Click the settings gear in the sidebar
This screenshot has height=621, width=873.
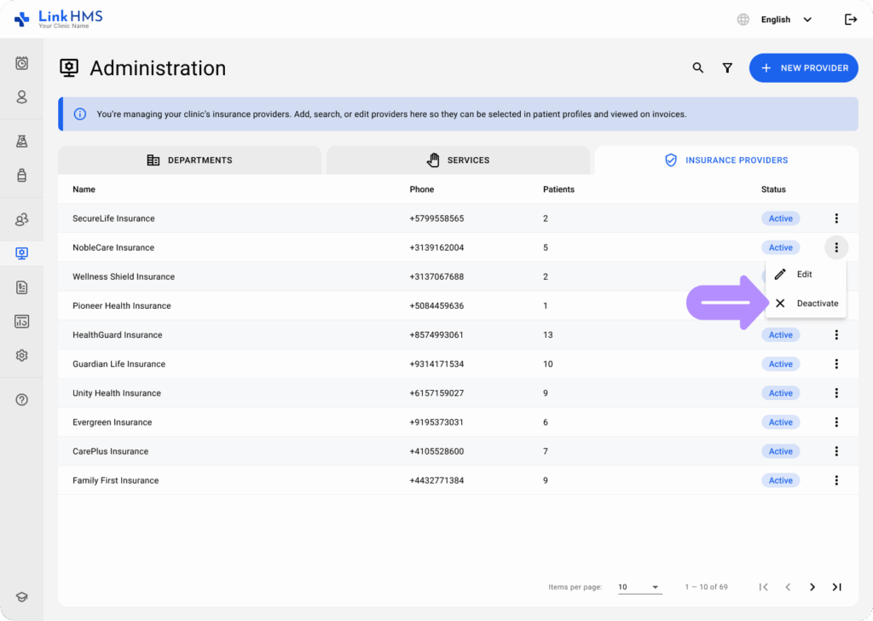[22, 356]
